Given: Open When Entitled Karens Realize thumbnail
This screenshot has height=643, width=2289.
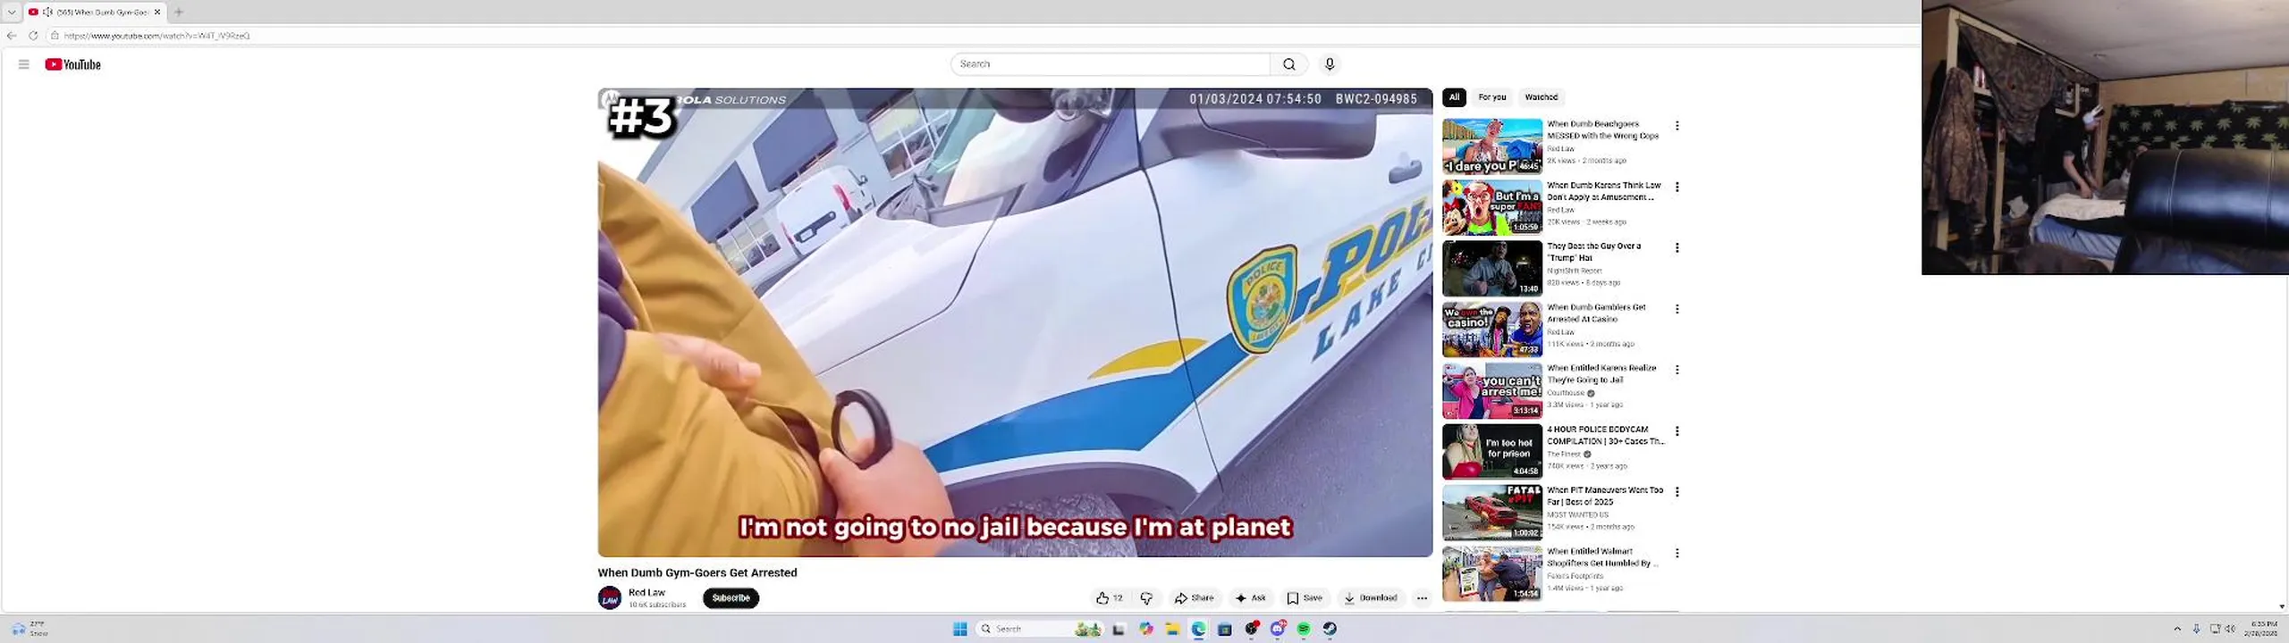Looking at the screenshot, I should 1492,390.
